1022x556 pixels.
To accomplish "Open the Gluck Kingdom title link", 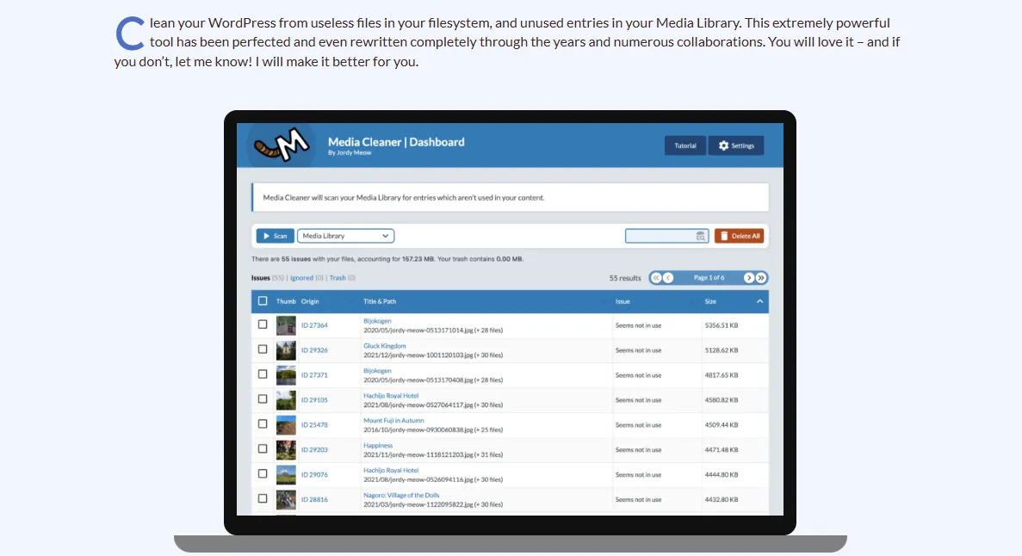I will click(385, 346).
